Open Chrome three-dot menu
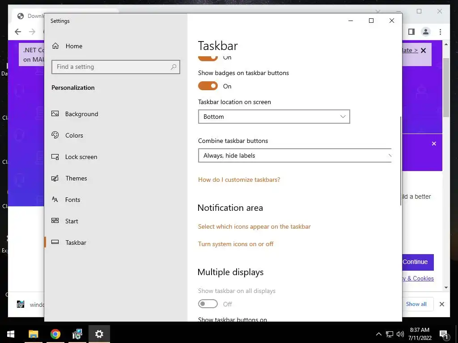The width and height of the screenshot is (458, 343). pyautogui.click(x=440, y=32)
